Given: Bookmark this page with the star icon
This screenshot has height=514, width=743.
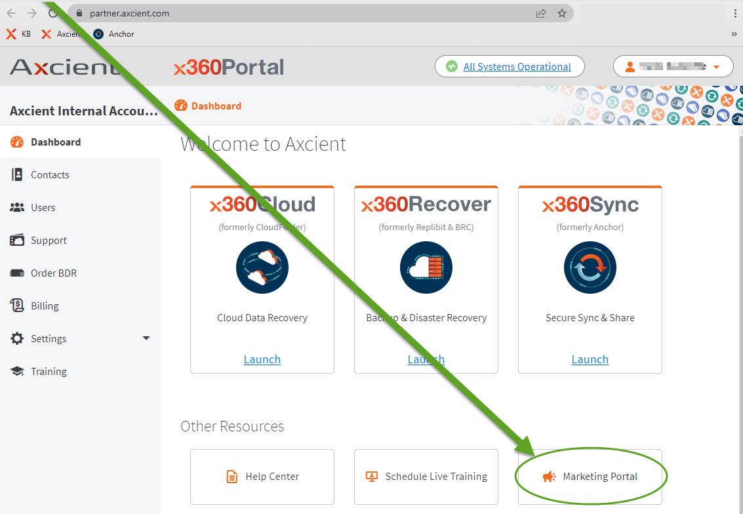Looking at the screenshot, I should click(561, 13).
